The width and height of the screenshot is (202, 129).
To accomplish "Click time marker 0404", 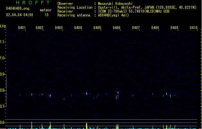I will tap(78, 28).
